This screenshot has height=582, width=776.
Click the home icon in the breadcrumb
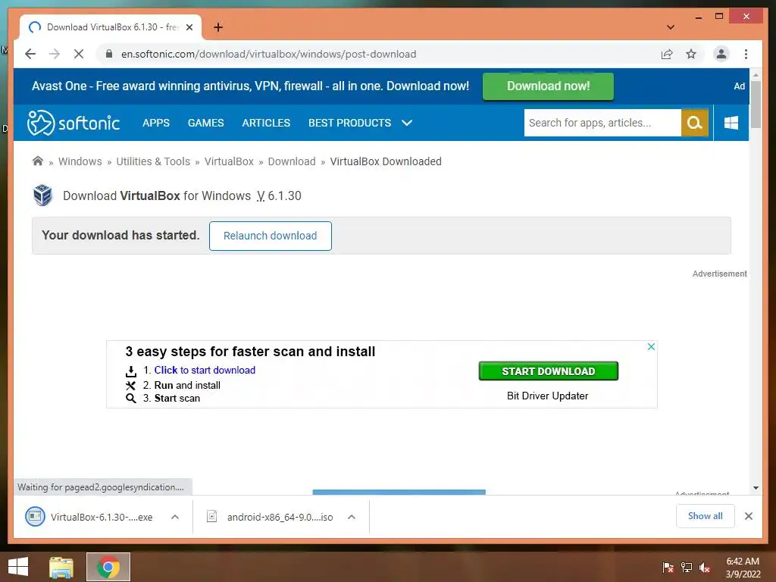[x=38, y=161]
